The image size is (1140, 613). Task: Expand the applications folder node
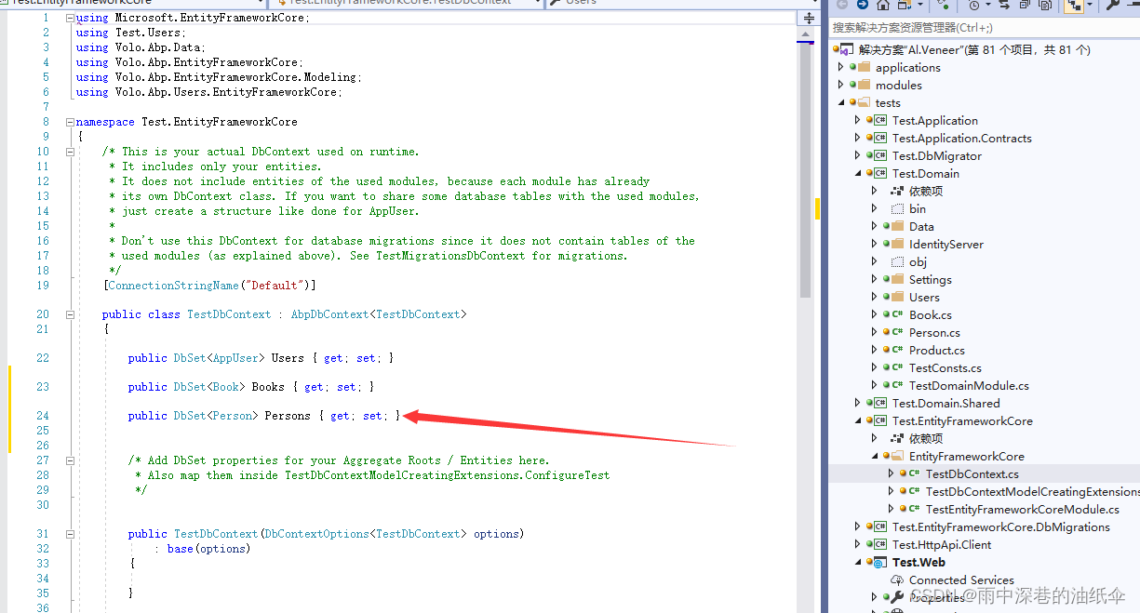[x=841, y=67]
